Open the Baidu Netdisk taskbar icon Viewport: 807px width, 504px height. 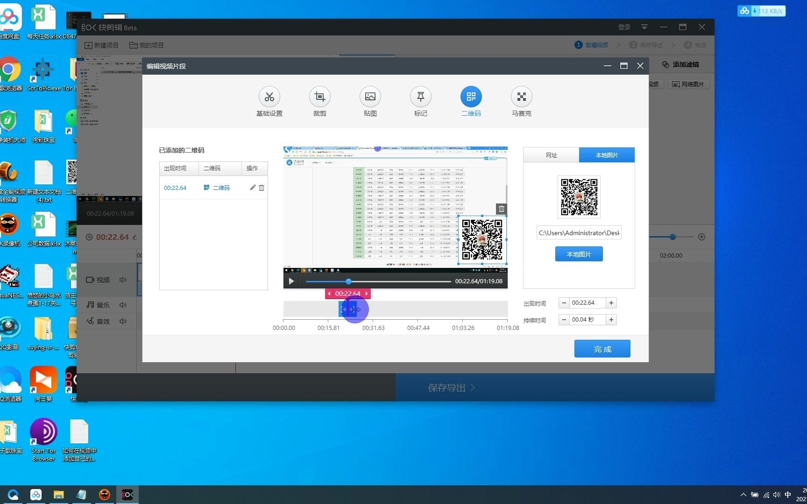36,495
